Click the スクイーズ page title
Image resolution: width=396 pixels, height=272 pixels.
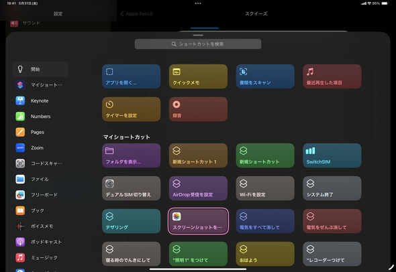click(256, 14)
